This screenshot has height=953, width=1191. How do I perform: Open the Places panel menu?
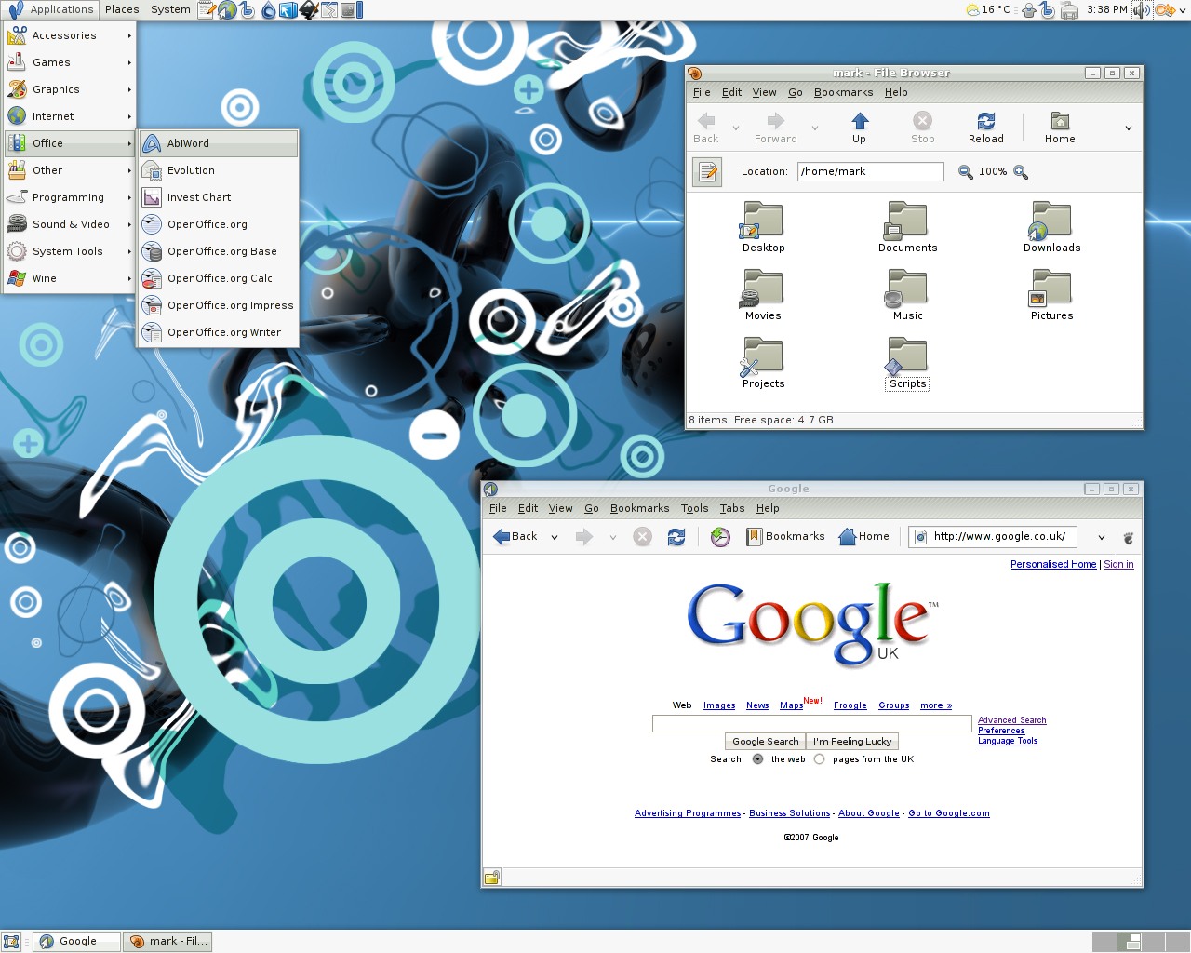(x=122, y=9)
